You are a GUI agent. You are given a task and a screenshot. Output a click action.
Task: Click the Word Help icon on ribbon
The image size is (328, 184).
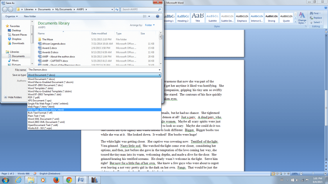click(x=324, y=8)
